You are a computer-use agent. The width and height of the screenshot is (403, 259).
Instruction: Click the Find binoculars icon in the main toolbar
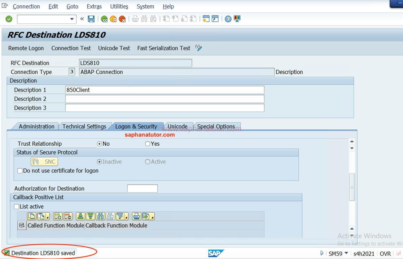pos(144,19)
